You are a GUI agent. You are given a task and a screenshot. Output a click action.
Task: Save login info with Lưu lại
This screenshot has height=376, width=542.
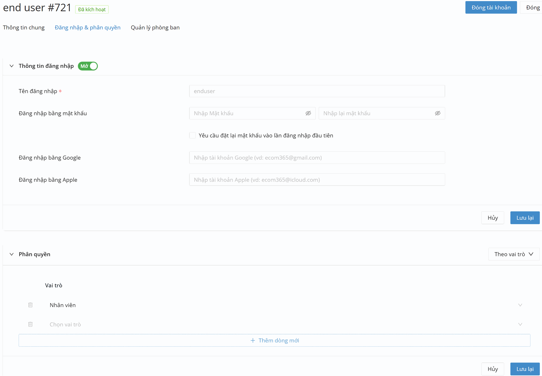pyautogui.click(x=524, y=218)
